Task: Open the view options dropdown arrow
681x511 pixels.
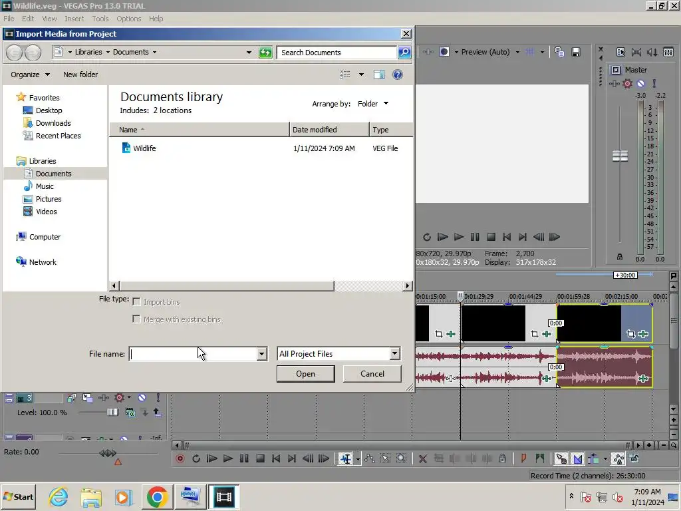Action: tap(361, 75)
